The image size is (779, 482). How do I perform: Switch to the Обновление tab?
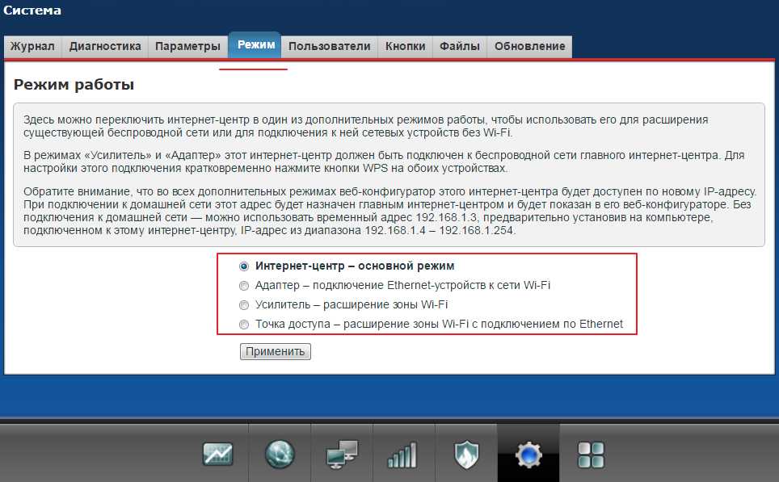(x=529, y=47)
